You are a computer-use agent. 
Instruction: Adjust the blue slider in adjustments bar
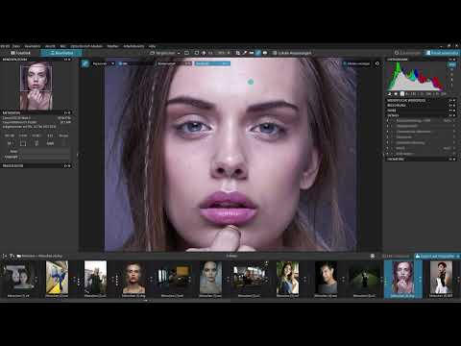click(212, 63)
